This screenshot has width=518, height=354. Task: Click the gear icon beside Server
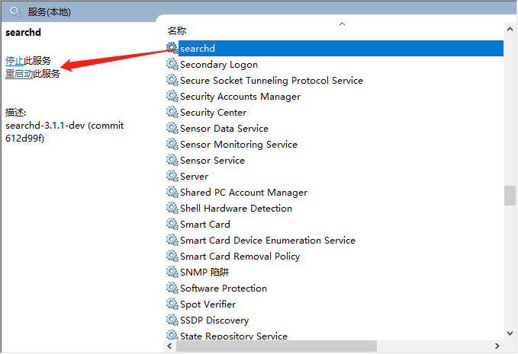click(172, 177)
